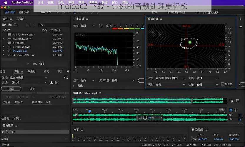Image resolution: width=245 pixels, height=147 pixels.
Task: Open the 样本 1024 dropdown
Action: pyautogui.click(x=207, y=78)
